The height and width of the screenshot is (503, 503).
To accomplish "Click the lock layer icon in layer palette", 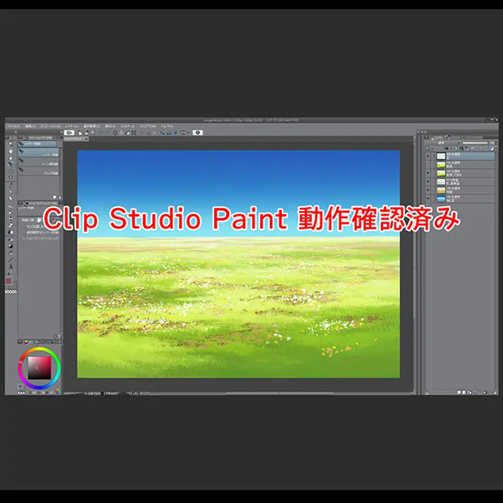I will (461, 149).
